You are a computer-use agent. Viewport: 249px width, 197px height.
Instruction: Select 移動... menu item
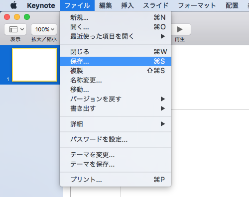tap(116, 90)
